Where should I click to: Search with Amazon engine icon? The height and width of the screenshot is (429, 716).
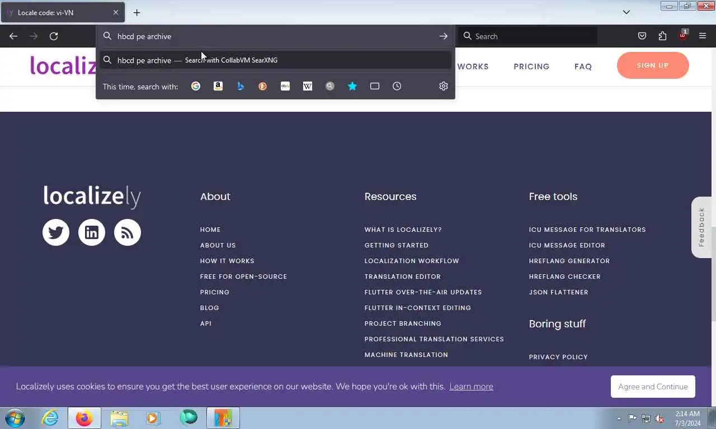pos(218,86)
